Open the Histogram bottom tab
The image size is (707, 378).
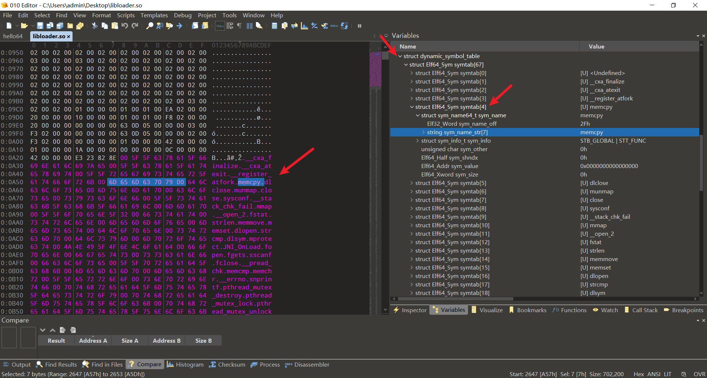coord(185,364)
